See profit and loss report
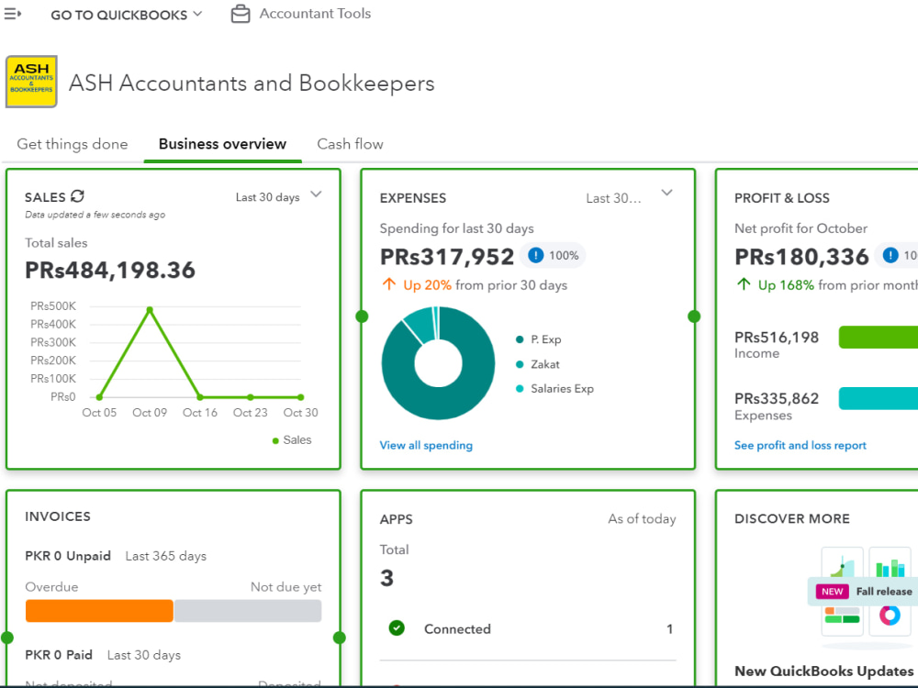This screenshot has height=688, width=918. (800, 445)
